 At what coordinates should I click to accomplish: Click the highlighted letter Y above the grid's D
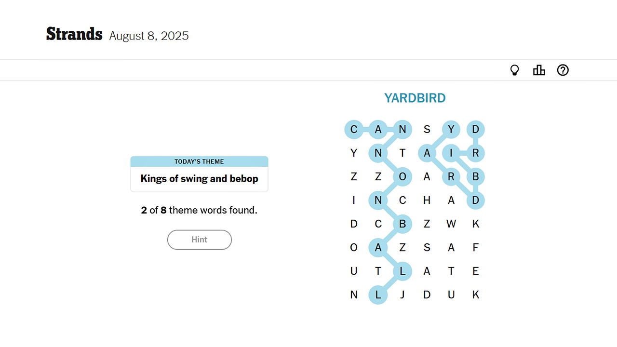pyautogui.click(x=451, y=129)
